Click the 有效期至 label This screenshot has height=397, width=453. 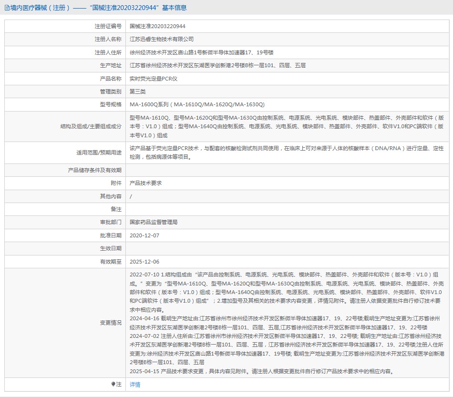tap(111, 262)
